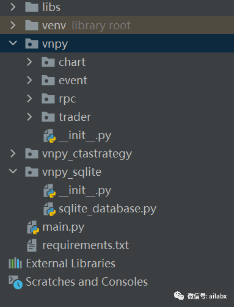
Task: Expand the vnpy_ctastrategy folder chevron
Action: click(x=13, y=153)
